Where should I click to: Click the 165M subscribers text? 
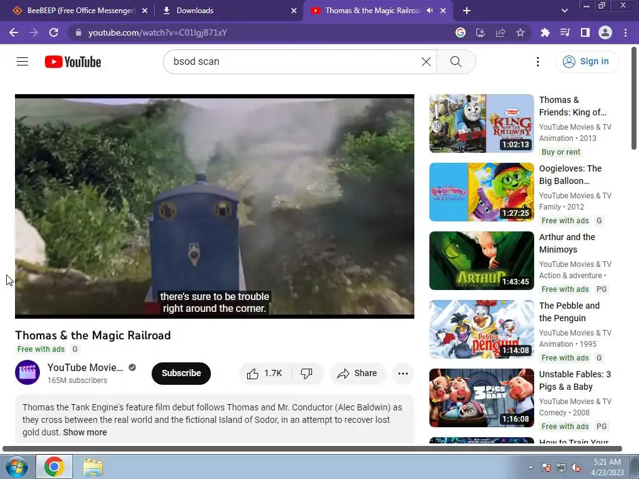pos(77,380)
